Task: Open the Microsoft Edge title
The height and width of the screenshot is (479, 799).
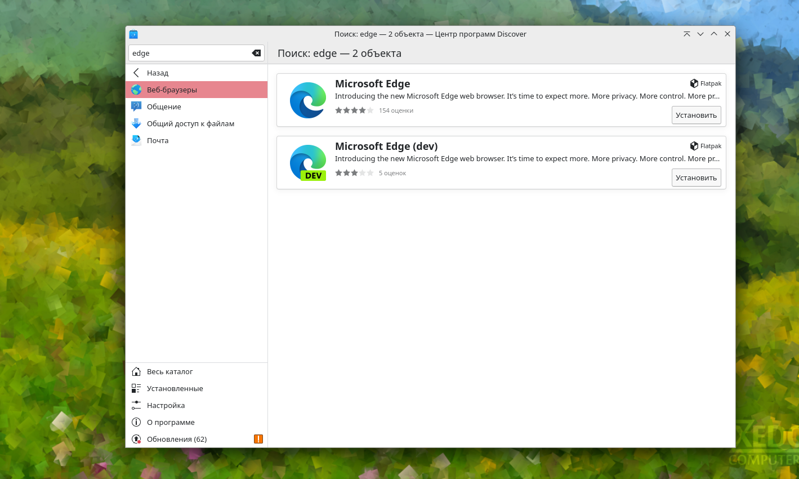Action: tap(373, 83)
